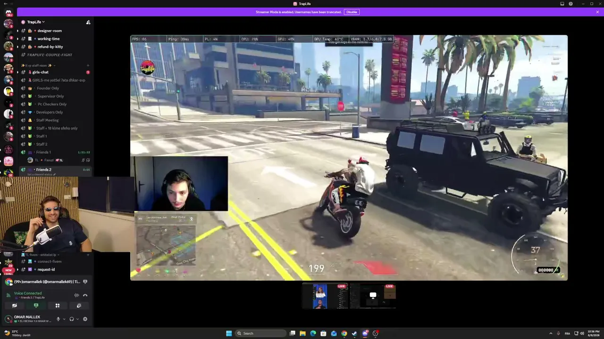Toggle screen share button in voice panel
The image size is (604, 339).
point(36,306)
